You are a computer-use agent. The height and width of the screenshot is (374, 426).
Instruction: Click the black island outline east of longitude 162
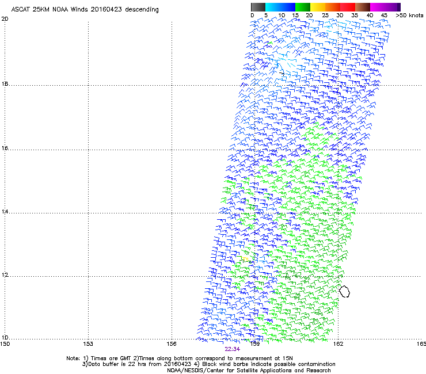click(344, 291)
